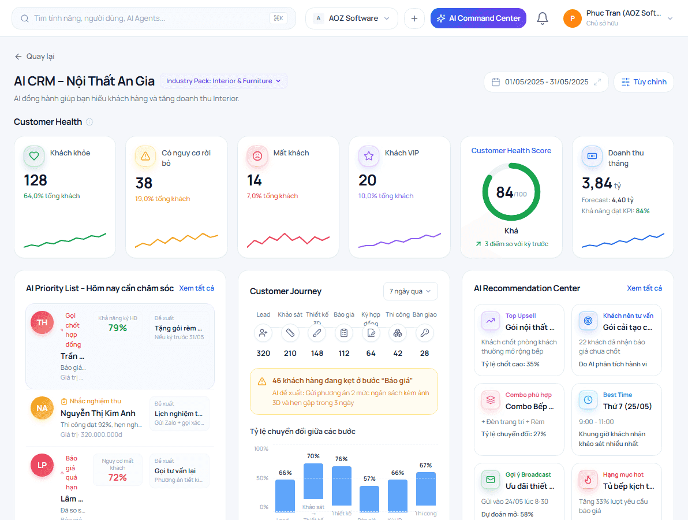The image size is (688, 520).
Task: Click the sad face icon on Mất khách card
Action: point(257,156)
